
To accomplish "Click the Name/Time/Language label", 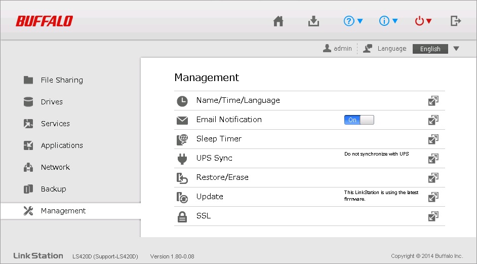I will [238, 100].
